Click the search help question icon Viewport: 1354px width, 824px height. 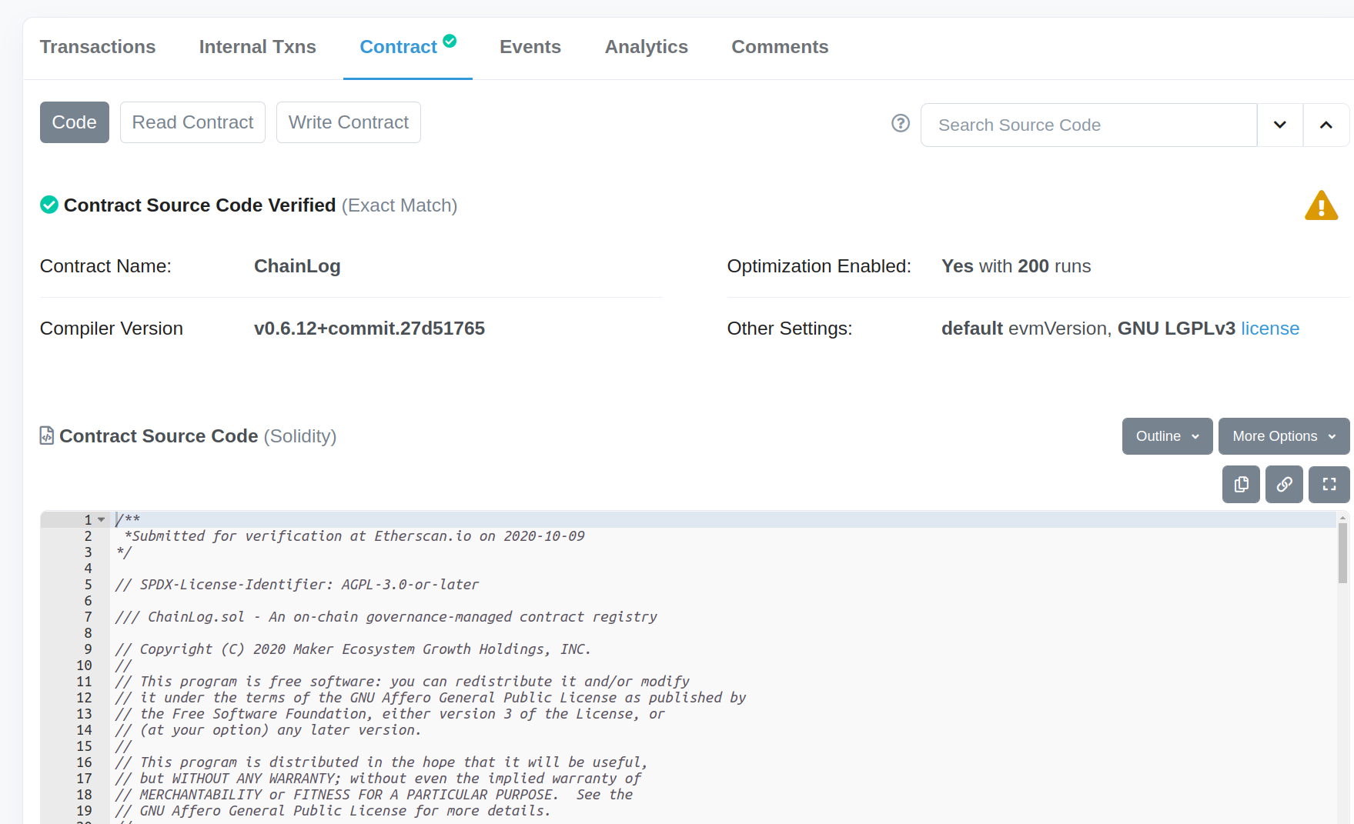coord(901,123)
